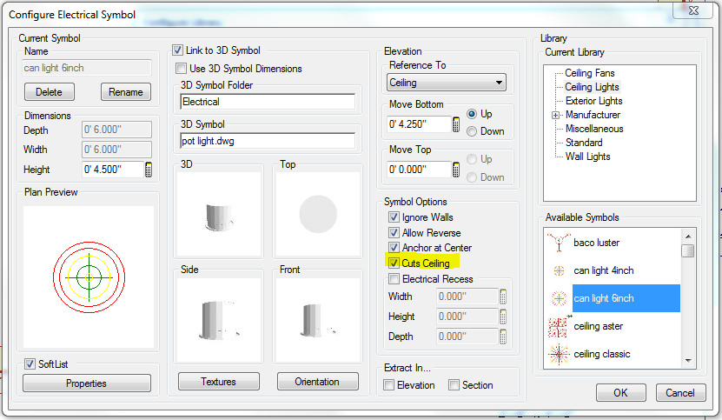Screen dimensions: 722x420
Task: Click calculator icon beside Recess Width field
Action: coord(503,297)
